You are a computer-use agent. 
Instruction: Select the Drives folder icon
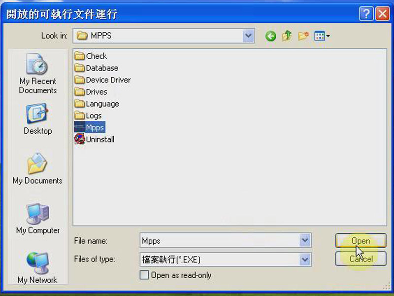coord(79,92)
